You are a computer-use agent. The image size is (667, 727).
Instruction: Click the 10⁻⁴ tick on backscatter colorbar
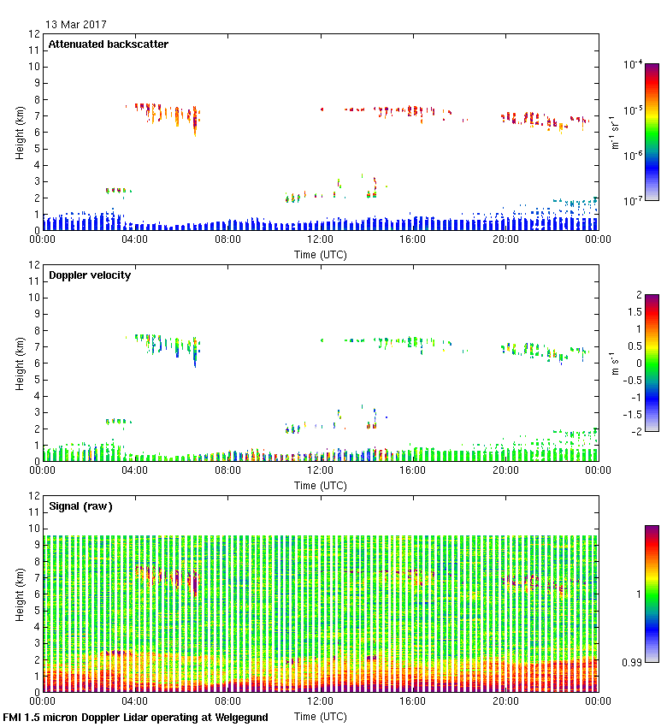click(x=633, y=64)
